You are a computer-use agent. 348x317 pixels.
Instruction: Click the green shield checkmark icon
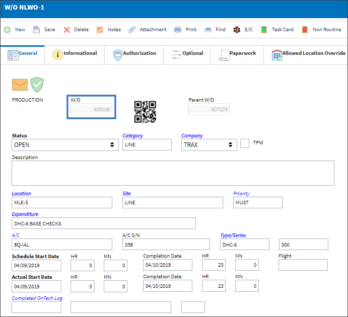pos(37,85)
